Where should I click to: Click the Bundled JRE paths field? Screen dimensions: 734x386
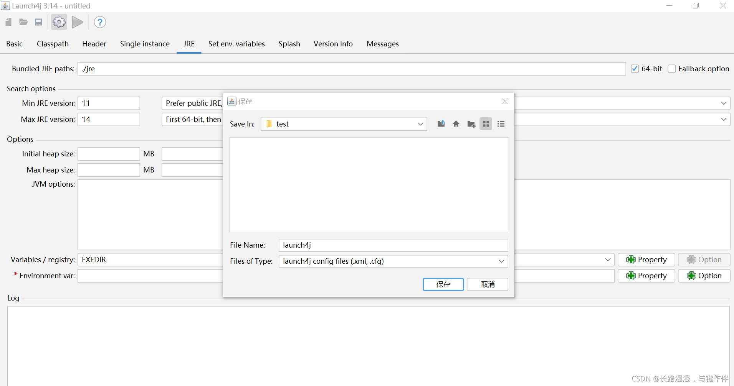[x=352, y=69]
